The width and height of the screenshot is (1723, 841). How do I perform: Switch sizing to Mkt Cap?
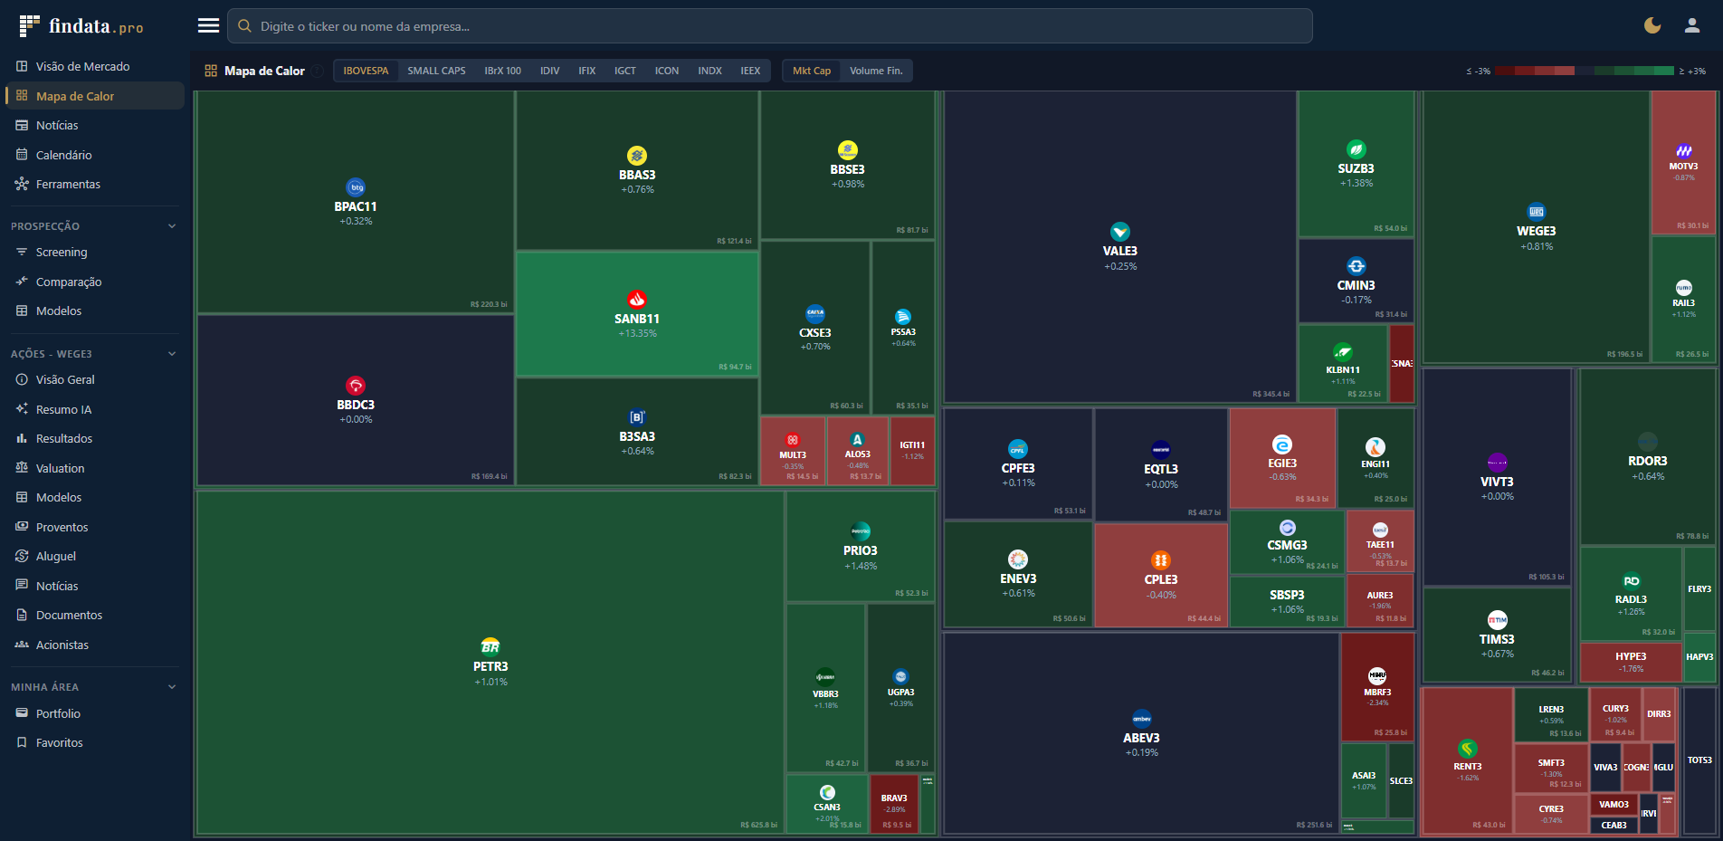pyautogui.click(x=812, y=71)
